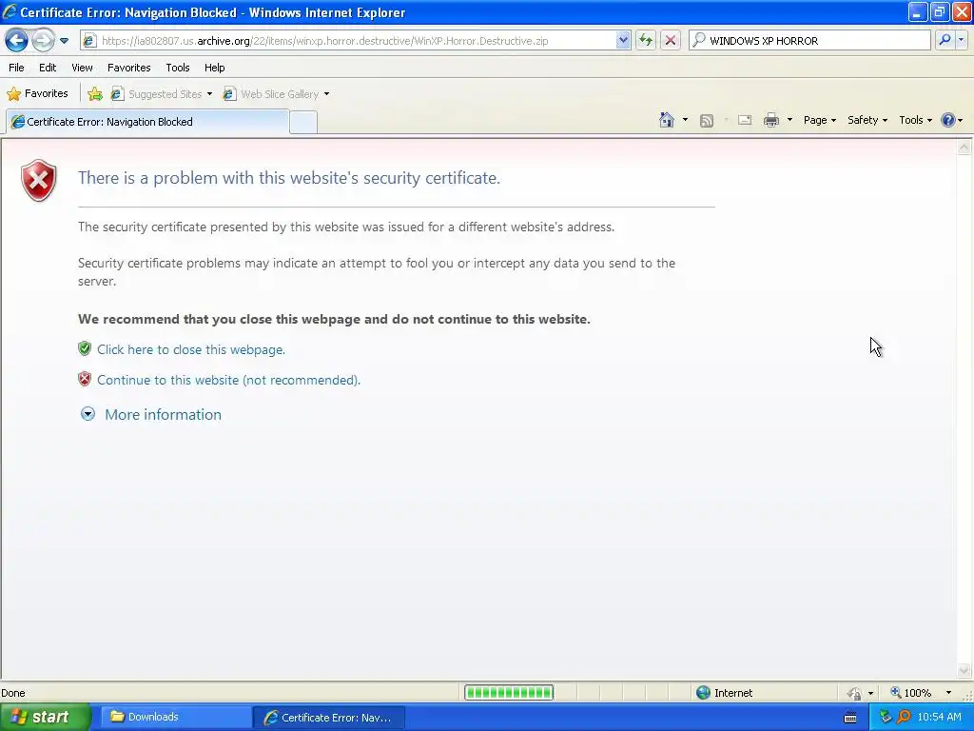This screenshot has width=974, height=731.
Task: Click the IE logo in the title bar
Action: [x=10, y=11]
